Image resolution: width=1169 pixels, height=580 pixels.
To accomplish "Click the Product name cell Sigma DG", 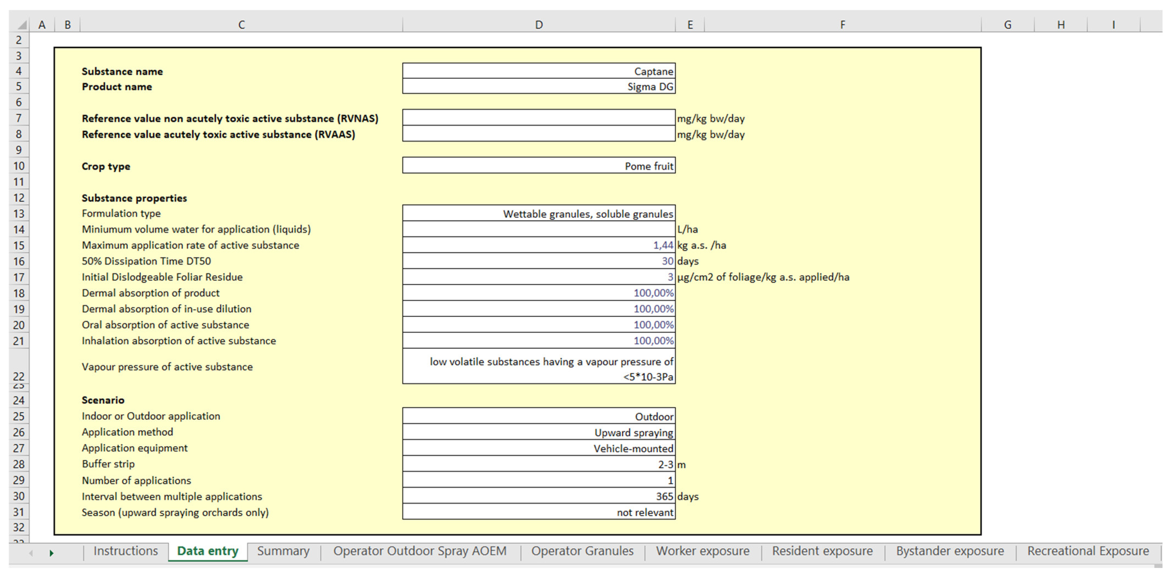I will 539,86.
